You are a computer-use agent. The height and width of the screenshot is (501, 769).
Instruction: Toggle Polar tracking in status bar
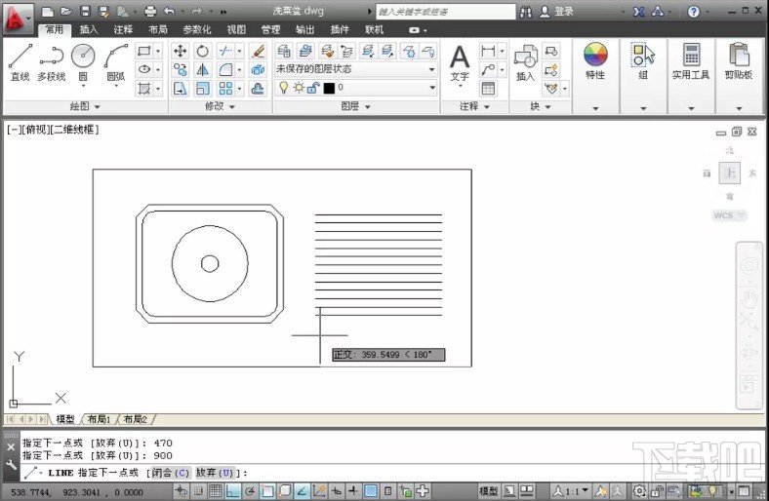coord(250,490)
